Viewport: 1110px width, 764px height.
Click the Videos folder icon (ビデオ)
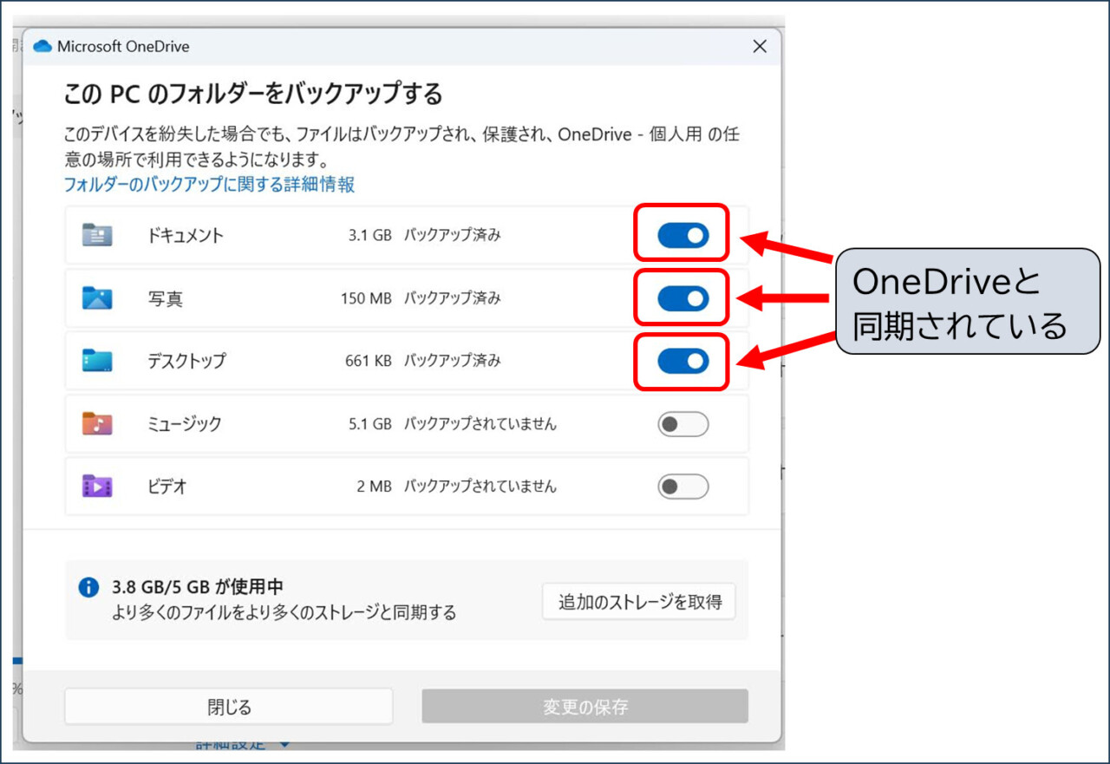tap(97, 486)
